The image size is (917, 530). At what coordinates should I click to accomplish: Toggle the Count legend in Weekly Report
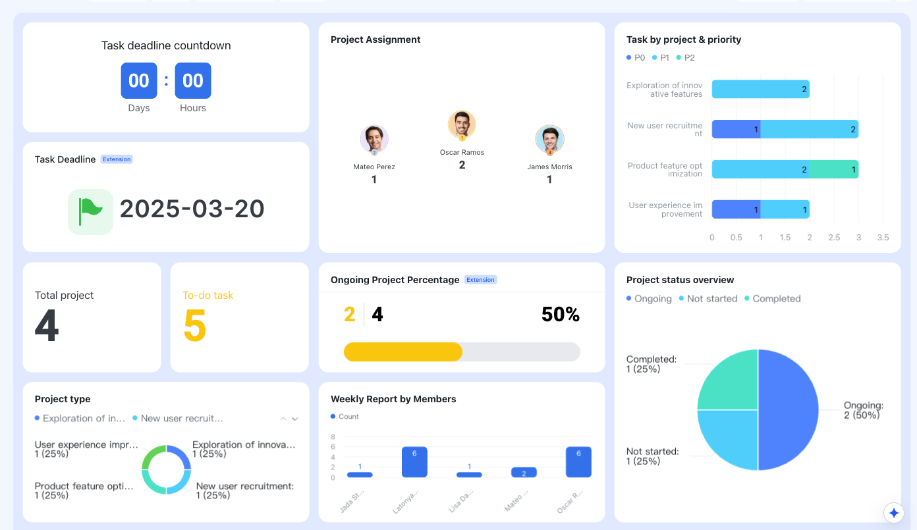[x=345, y=417]
